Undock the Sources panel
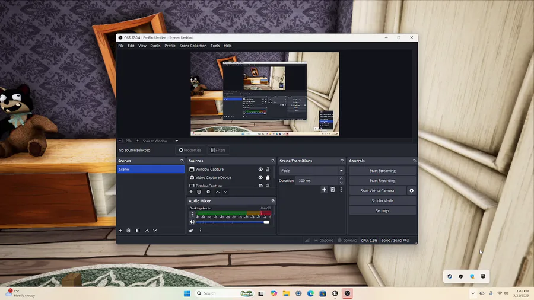 tap(273, 161)
